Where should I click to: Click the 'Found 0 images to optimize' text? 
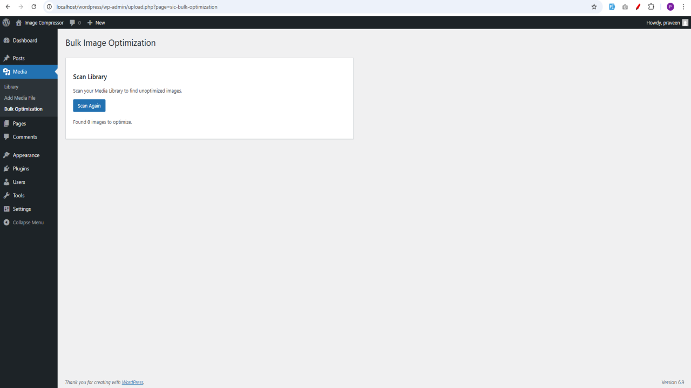pos(103,122)
